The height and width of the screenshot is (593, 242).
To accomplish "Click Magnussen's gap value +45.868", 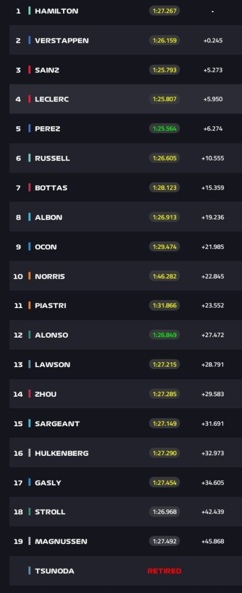I will (x=213, y=541).
